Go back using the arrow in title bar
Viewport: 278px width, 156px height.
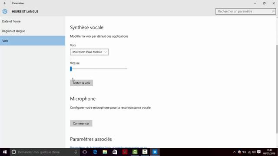(5, 3)
